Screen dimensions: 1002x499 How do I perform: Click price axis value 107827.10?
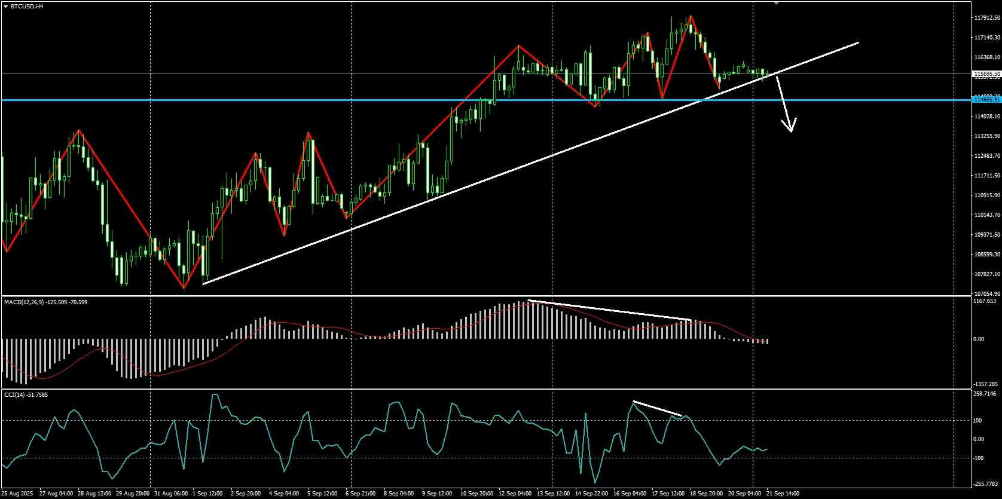pyautogui.click(x=987, y=274)
